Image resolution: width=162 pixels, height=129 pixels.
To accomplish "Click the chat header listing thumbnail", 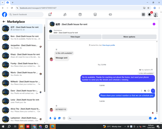I will [52, 24].
